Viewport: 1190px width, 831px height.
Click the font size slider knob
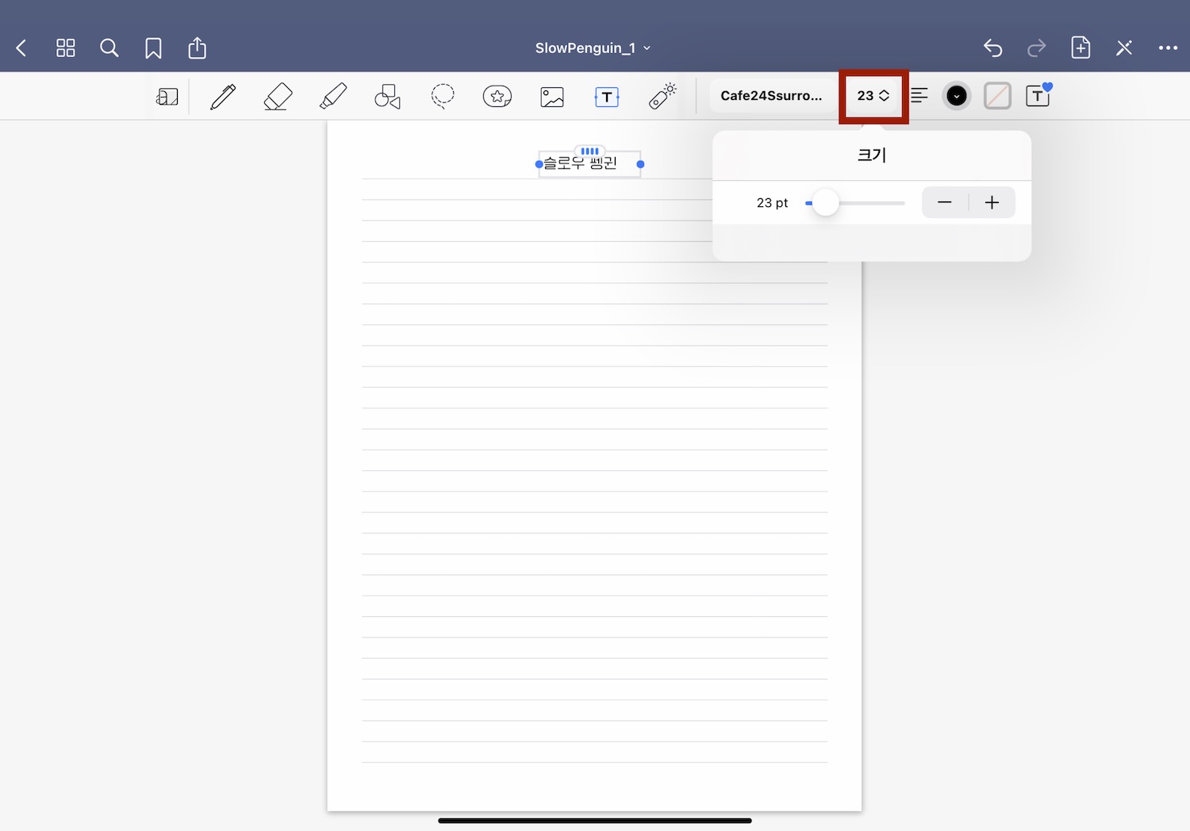(826, 203)
